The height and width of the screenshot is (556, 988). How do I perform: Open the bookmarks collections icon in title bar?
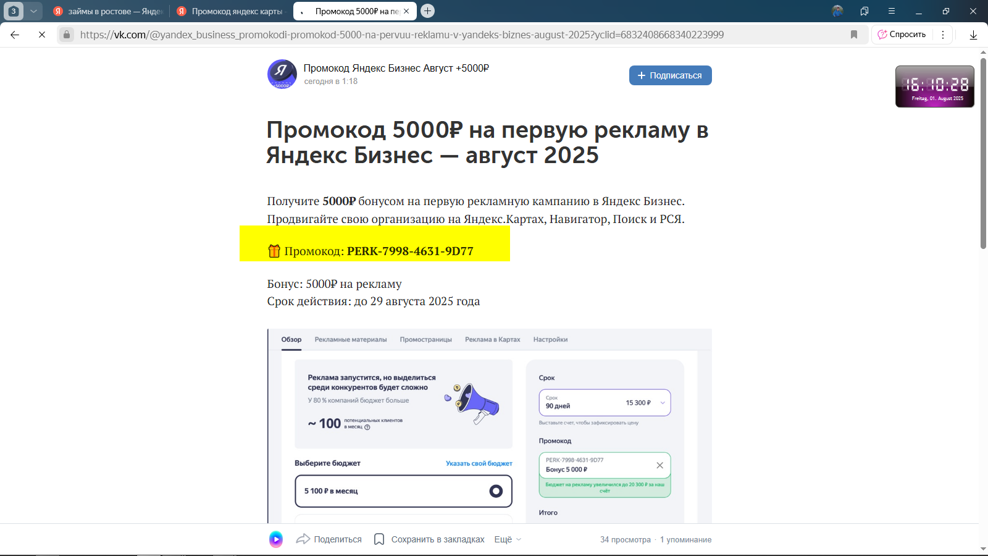click(x=865, y=11)
